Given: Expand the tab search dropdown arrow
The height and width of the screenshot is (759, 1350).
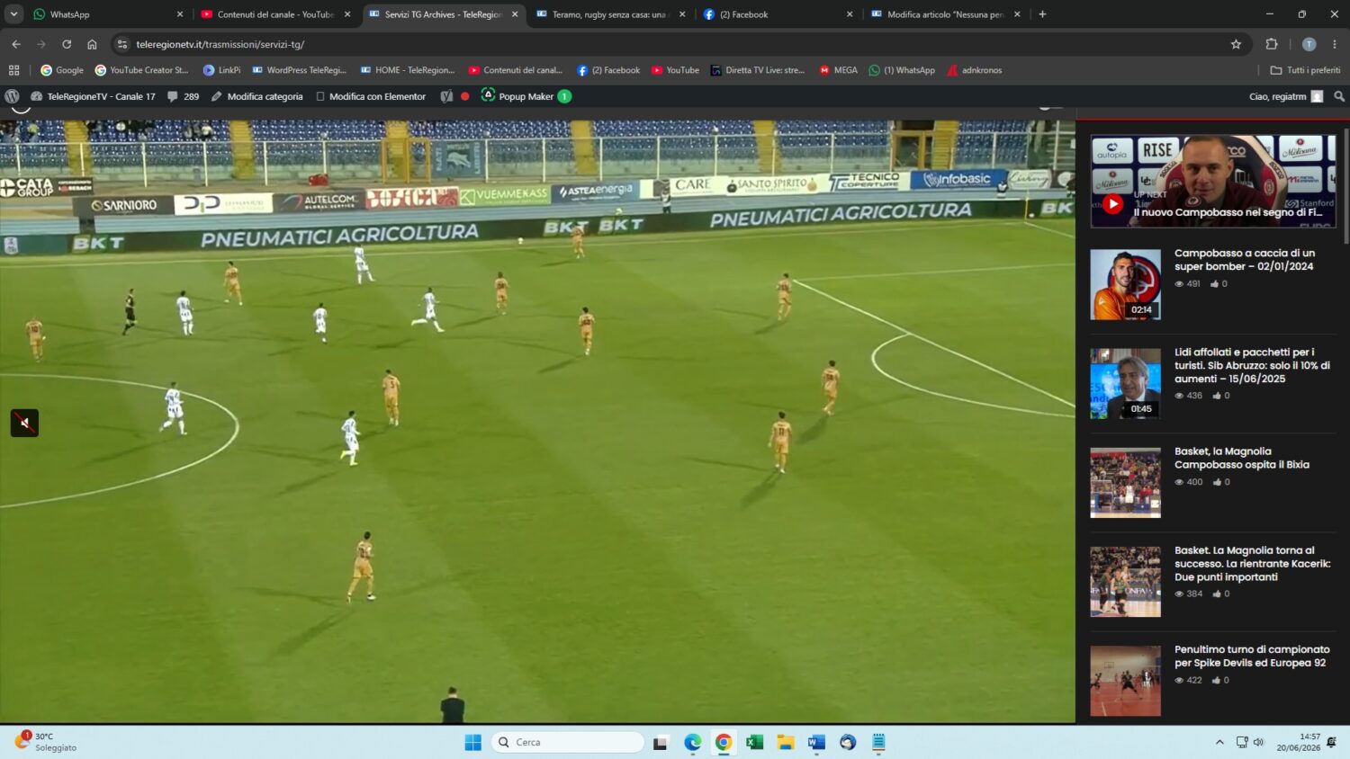Looking at the screenshot, I should click(x=13, y=14).
